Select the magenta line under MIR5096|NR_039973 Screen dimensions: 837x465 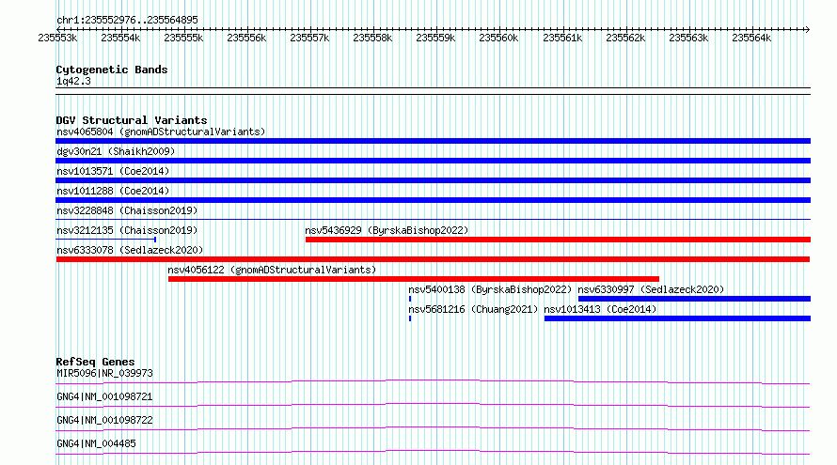[x=433, y=381]
